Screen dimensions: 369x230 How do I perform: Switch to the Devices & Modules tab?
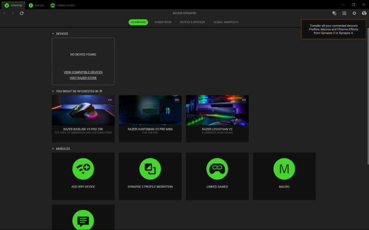(192, 22)
